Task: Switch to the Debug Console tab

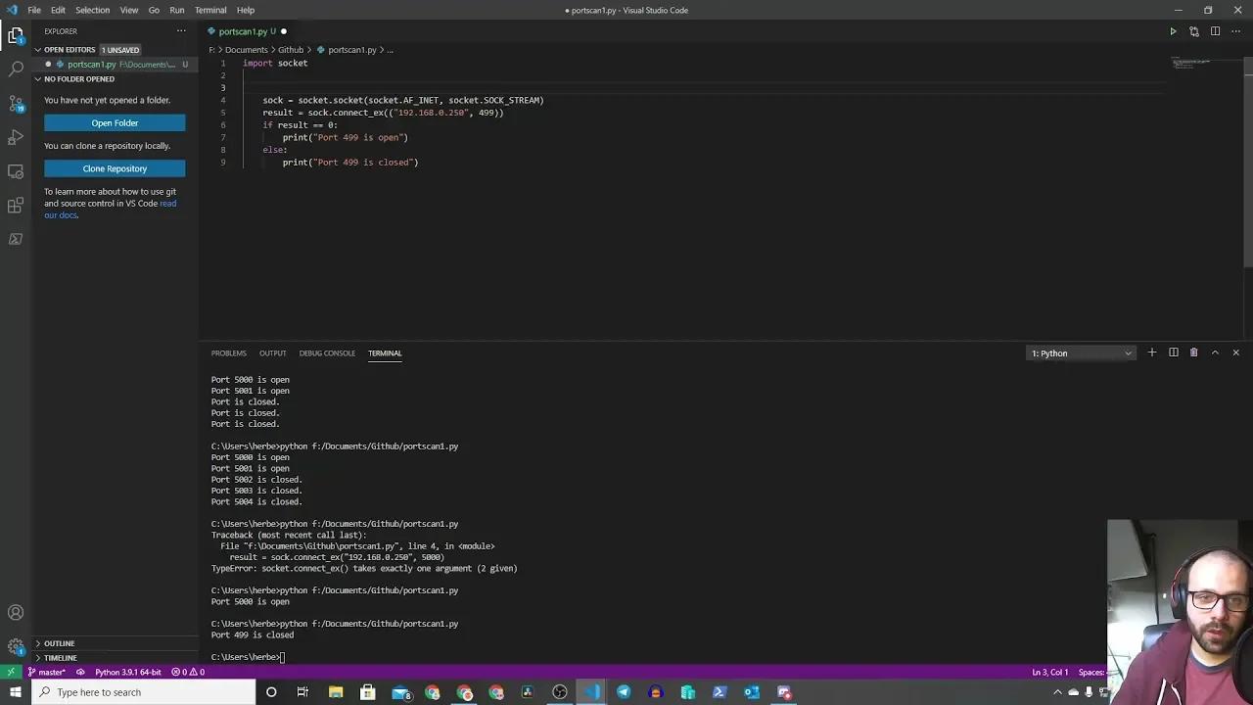Action: tap(327, 352)
